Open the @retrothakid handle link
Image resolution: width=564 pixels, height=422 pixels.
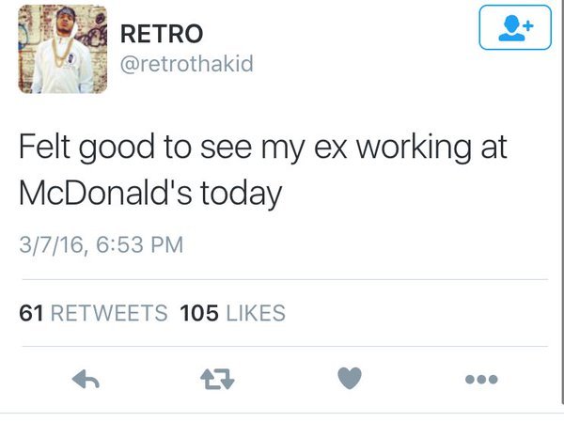pyautogui.click(x=186, y=64)
